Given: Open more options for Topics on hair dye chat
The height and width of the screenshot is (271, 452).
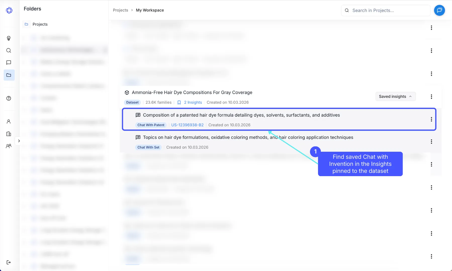Looking at the screenshot, I should 431,142.
